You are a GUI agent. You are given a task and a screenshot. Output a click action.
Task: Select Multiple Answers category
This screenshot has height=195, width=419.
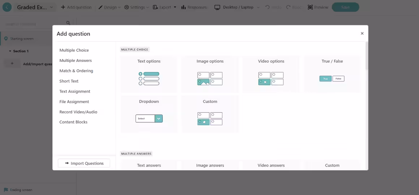(x=75, y=60)
